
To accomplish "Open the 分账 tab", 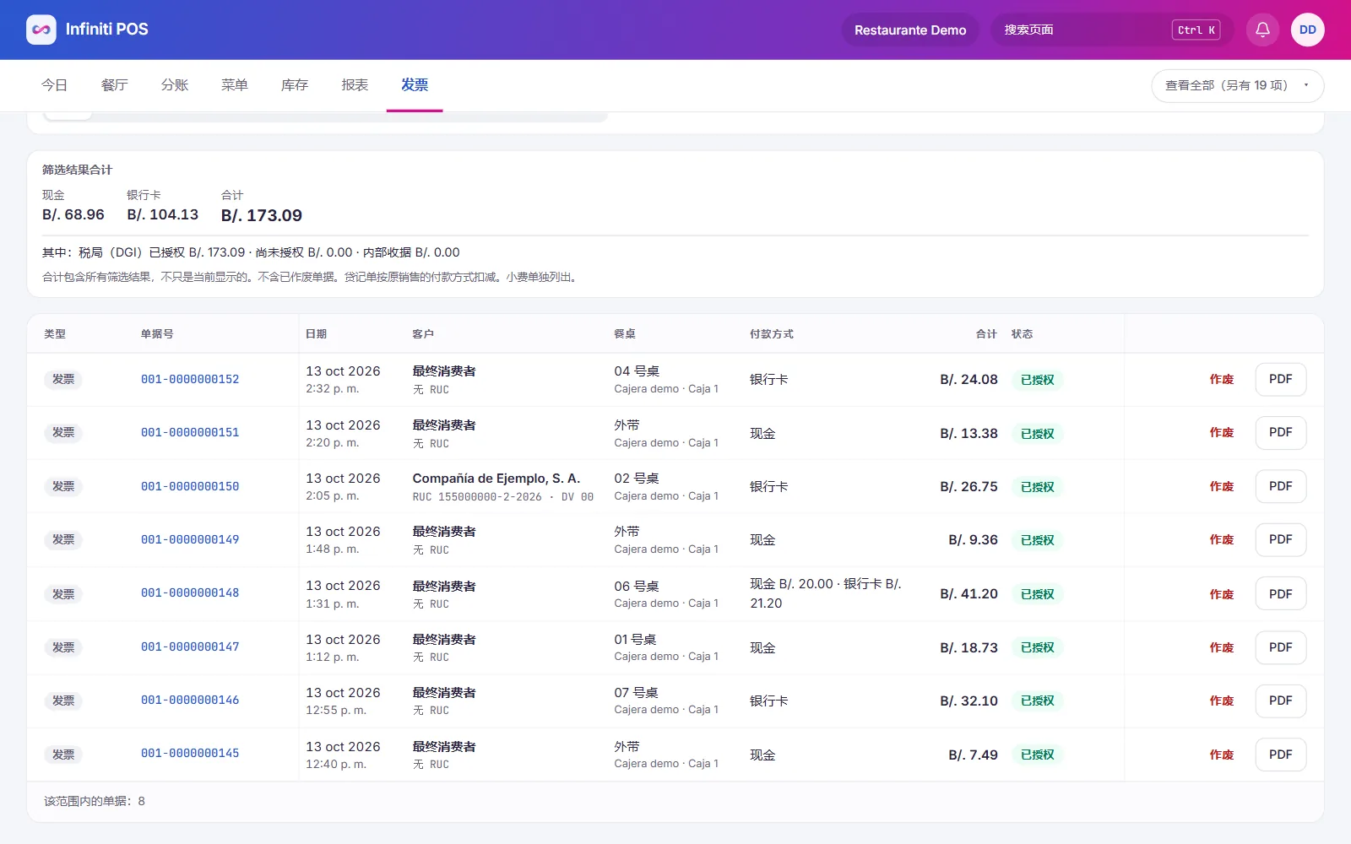I will (175, 85).
